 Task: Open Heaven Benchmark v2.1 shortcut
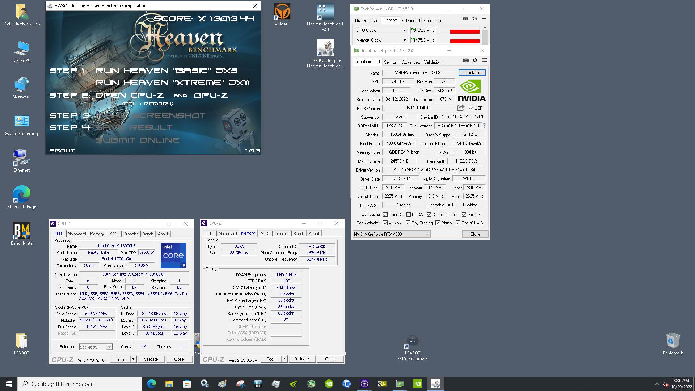point(325,17)
